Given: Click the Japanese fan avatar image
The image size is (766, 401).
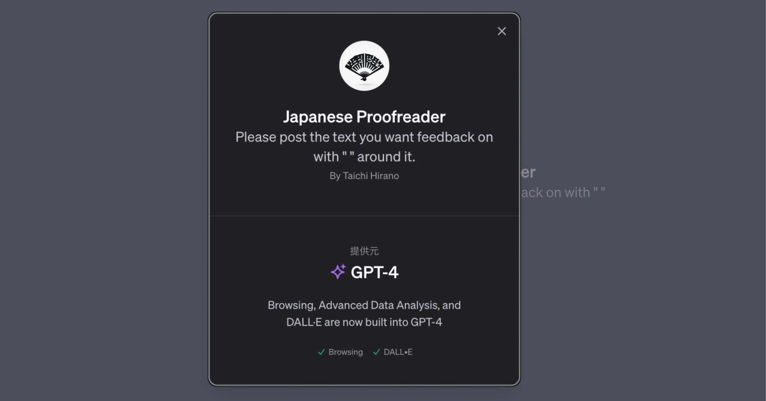Looking at the screenshot, I should (364, 66).
